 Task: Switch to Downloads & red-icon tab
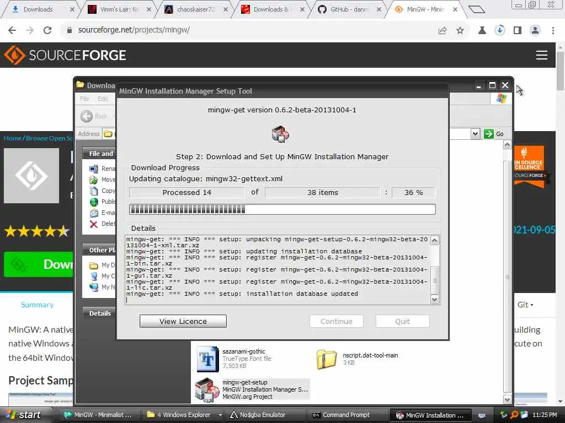coord(272,9)
